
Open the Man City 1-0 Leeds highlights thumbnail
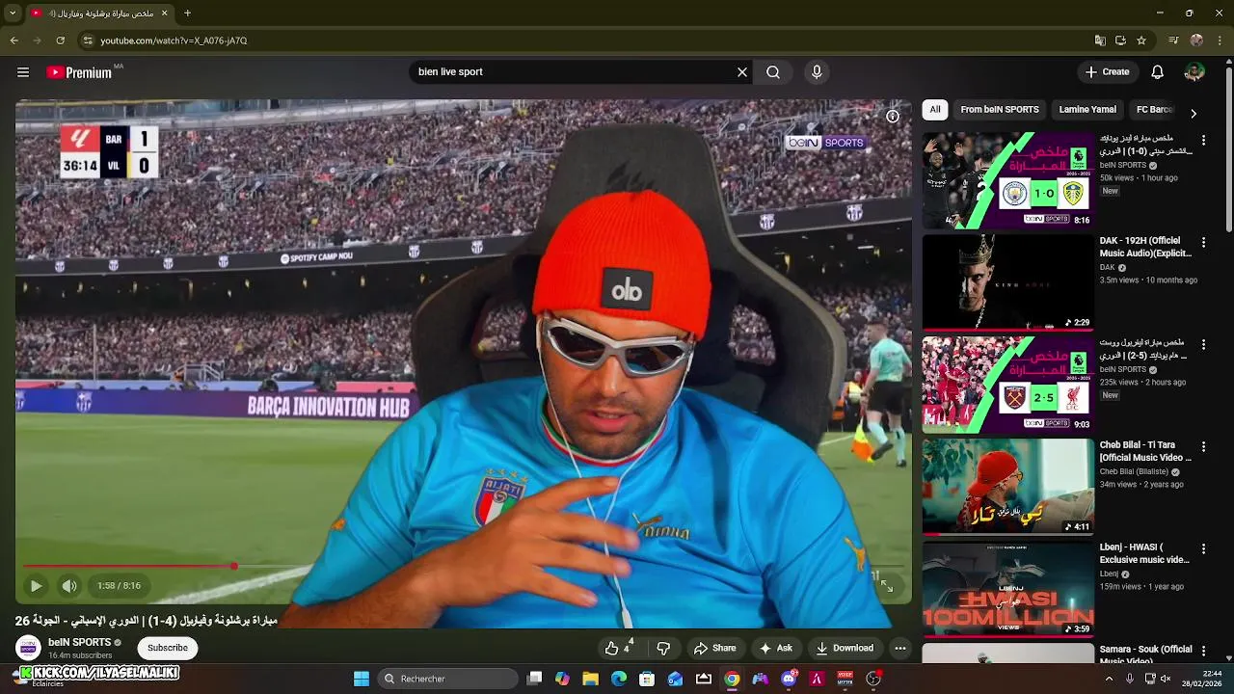pos(1007,180)
